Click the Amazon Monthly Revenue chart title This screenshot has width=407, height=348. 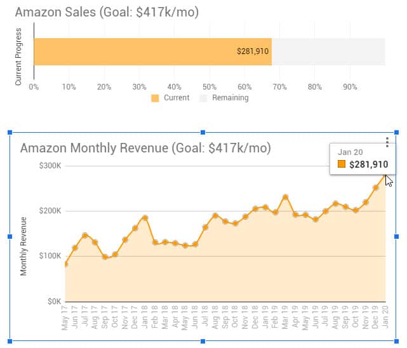[145, 148]
